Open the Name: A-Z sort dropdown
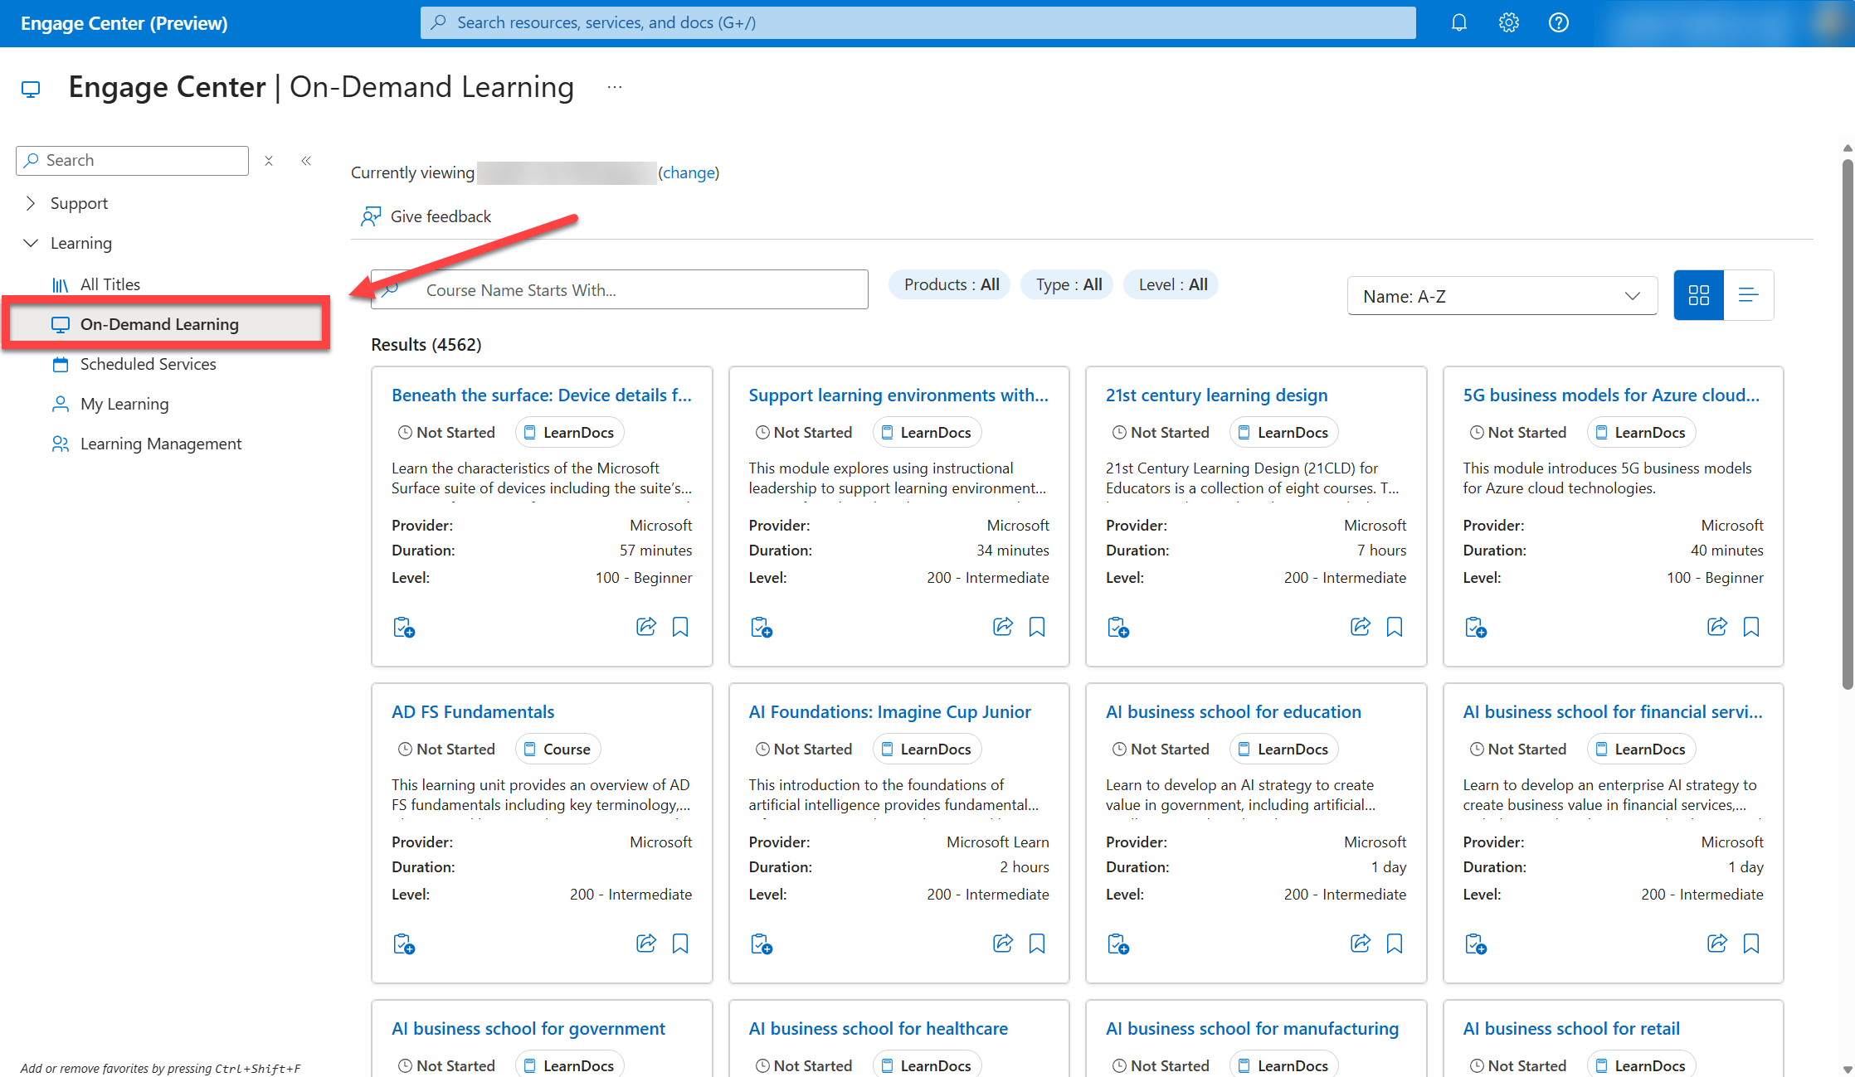The height and width of the screenshot is (1077, 1855). (1502, 295)
